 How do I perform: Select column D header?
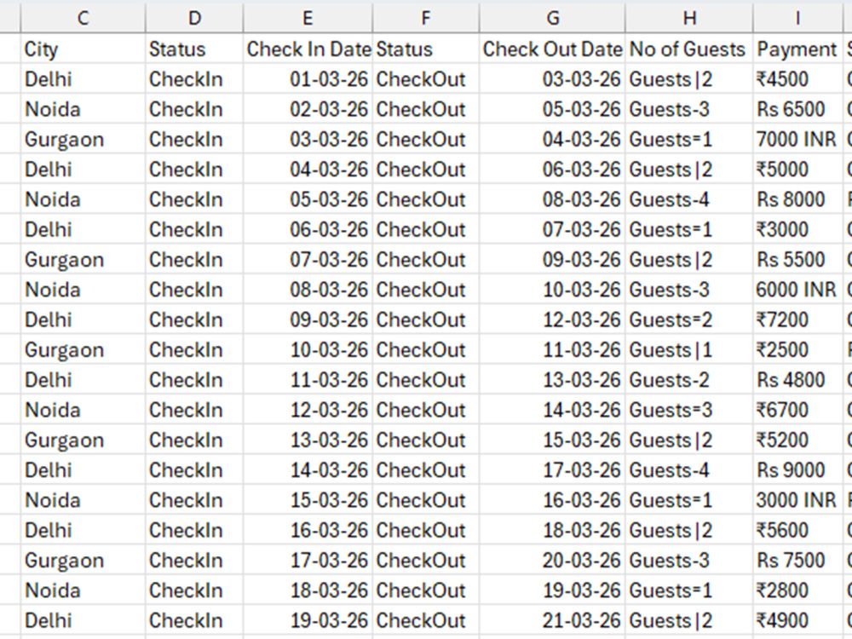[x=194, y=18]
